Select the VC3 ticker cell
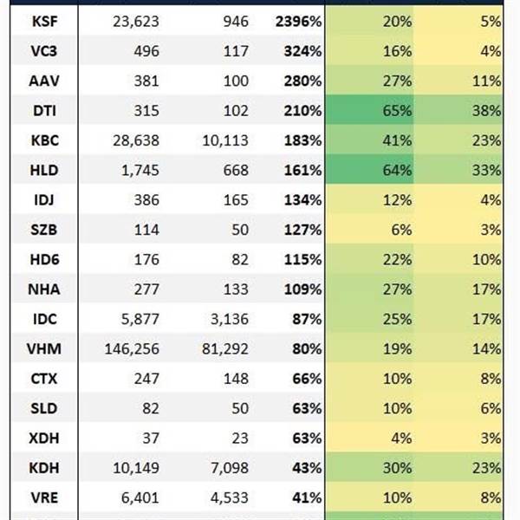 tap(44, 51)
